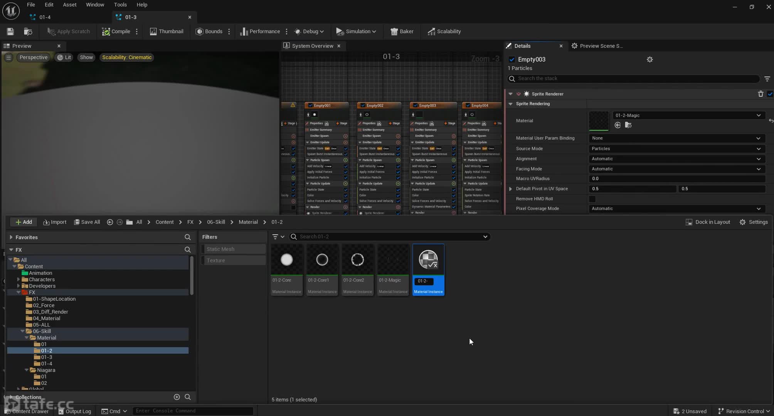Switch to Preview Scene Settings tab
Viewport: 774px width, 416px height.
(x=597, y=46)
